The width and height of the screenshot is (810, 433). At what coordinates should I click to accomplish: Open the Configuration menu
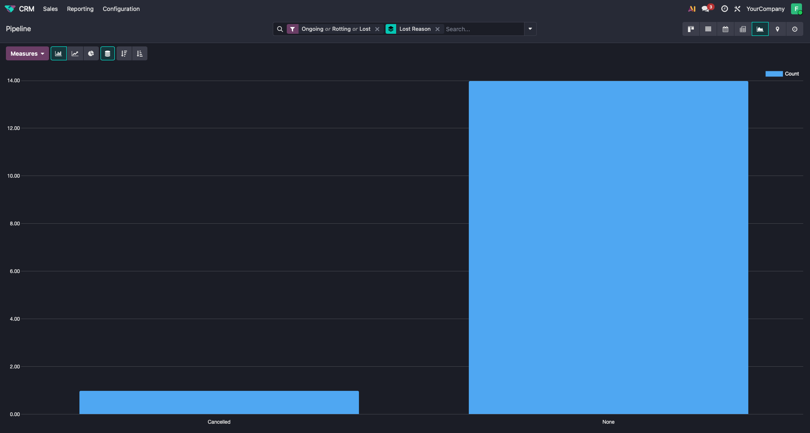coord(121,9)
